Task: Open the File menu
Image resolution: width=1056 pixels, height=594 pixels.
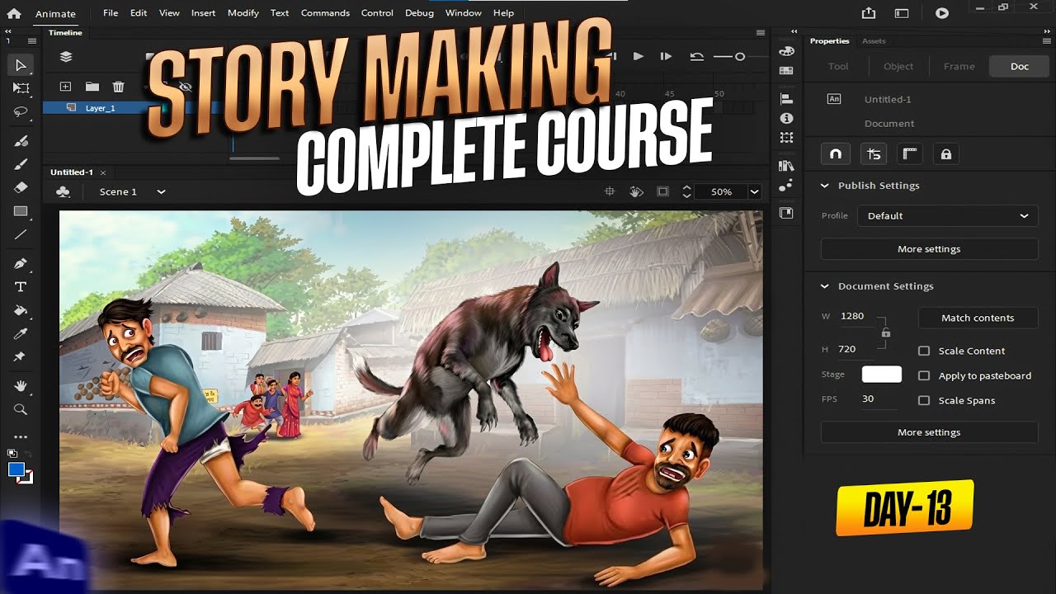Action: (x=111, y=13)
